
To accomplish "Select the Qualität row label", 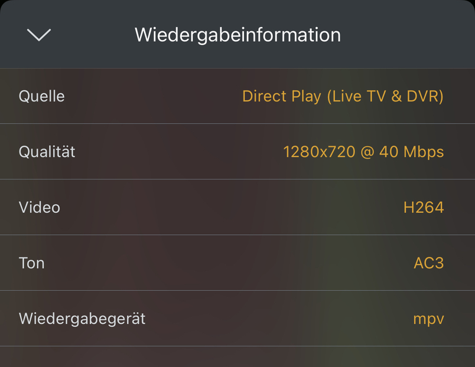I will 47,152.
